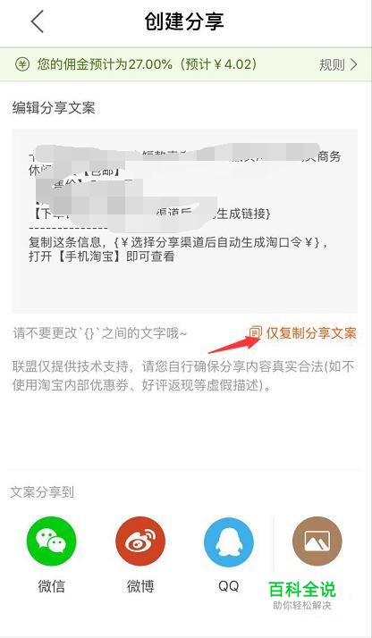372x638 pixels.
Task: Tap the commission estimate banner
Action: pyautogui.click(x=186, y=64)
